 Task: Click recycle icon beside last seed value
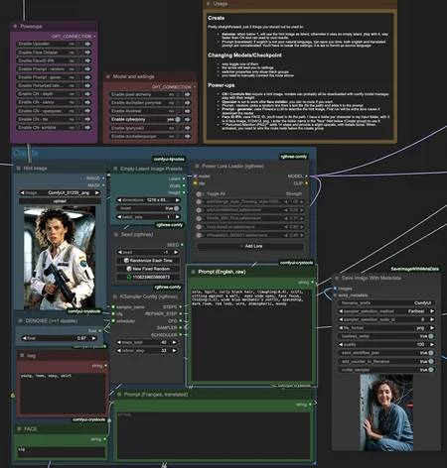[129, 277]
